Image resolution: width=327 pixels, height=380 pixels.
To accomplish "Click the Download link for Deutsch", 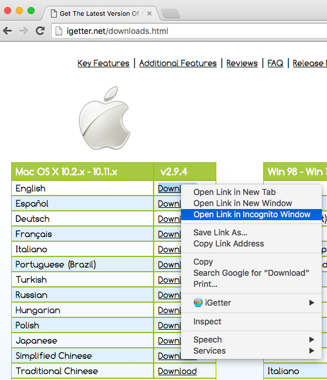I will pos(169,219).
